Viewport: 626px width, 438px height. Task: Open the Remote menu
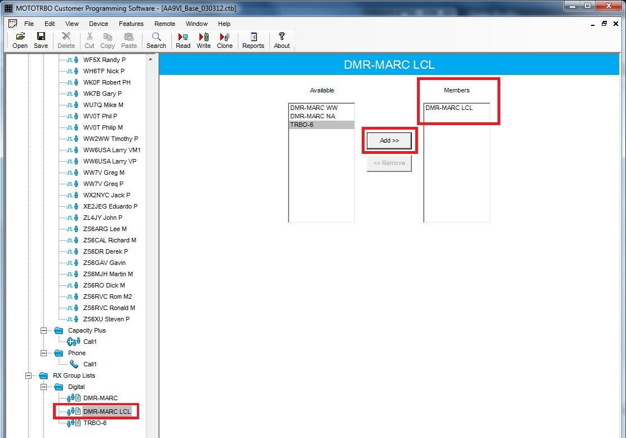165,24
